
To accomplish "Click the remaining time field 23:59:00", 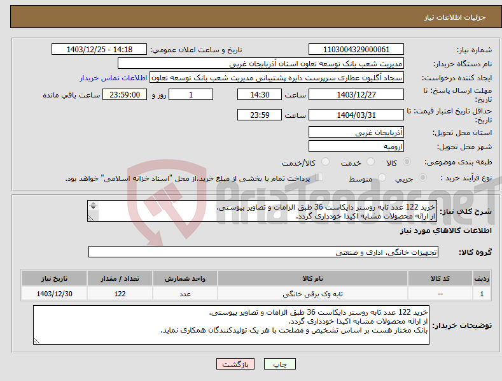I will click(125, 94).
